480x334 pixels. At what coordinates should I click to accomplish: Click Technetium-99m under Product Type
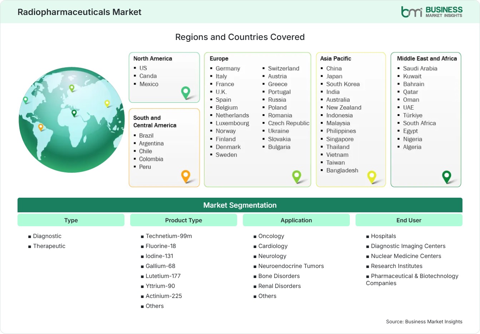tap(169, 236)
